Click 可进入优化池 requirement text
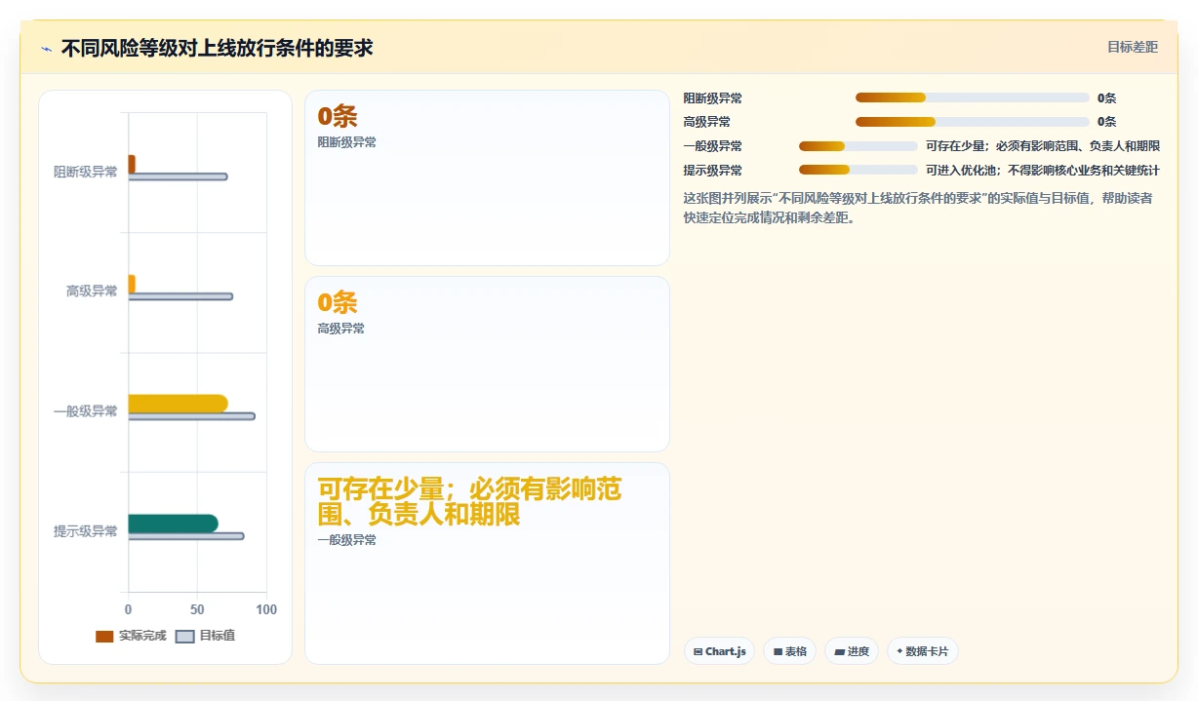Viewport: 1198px width, 701px height. pyautogui.click(x=1043, y=170)
